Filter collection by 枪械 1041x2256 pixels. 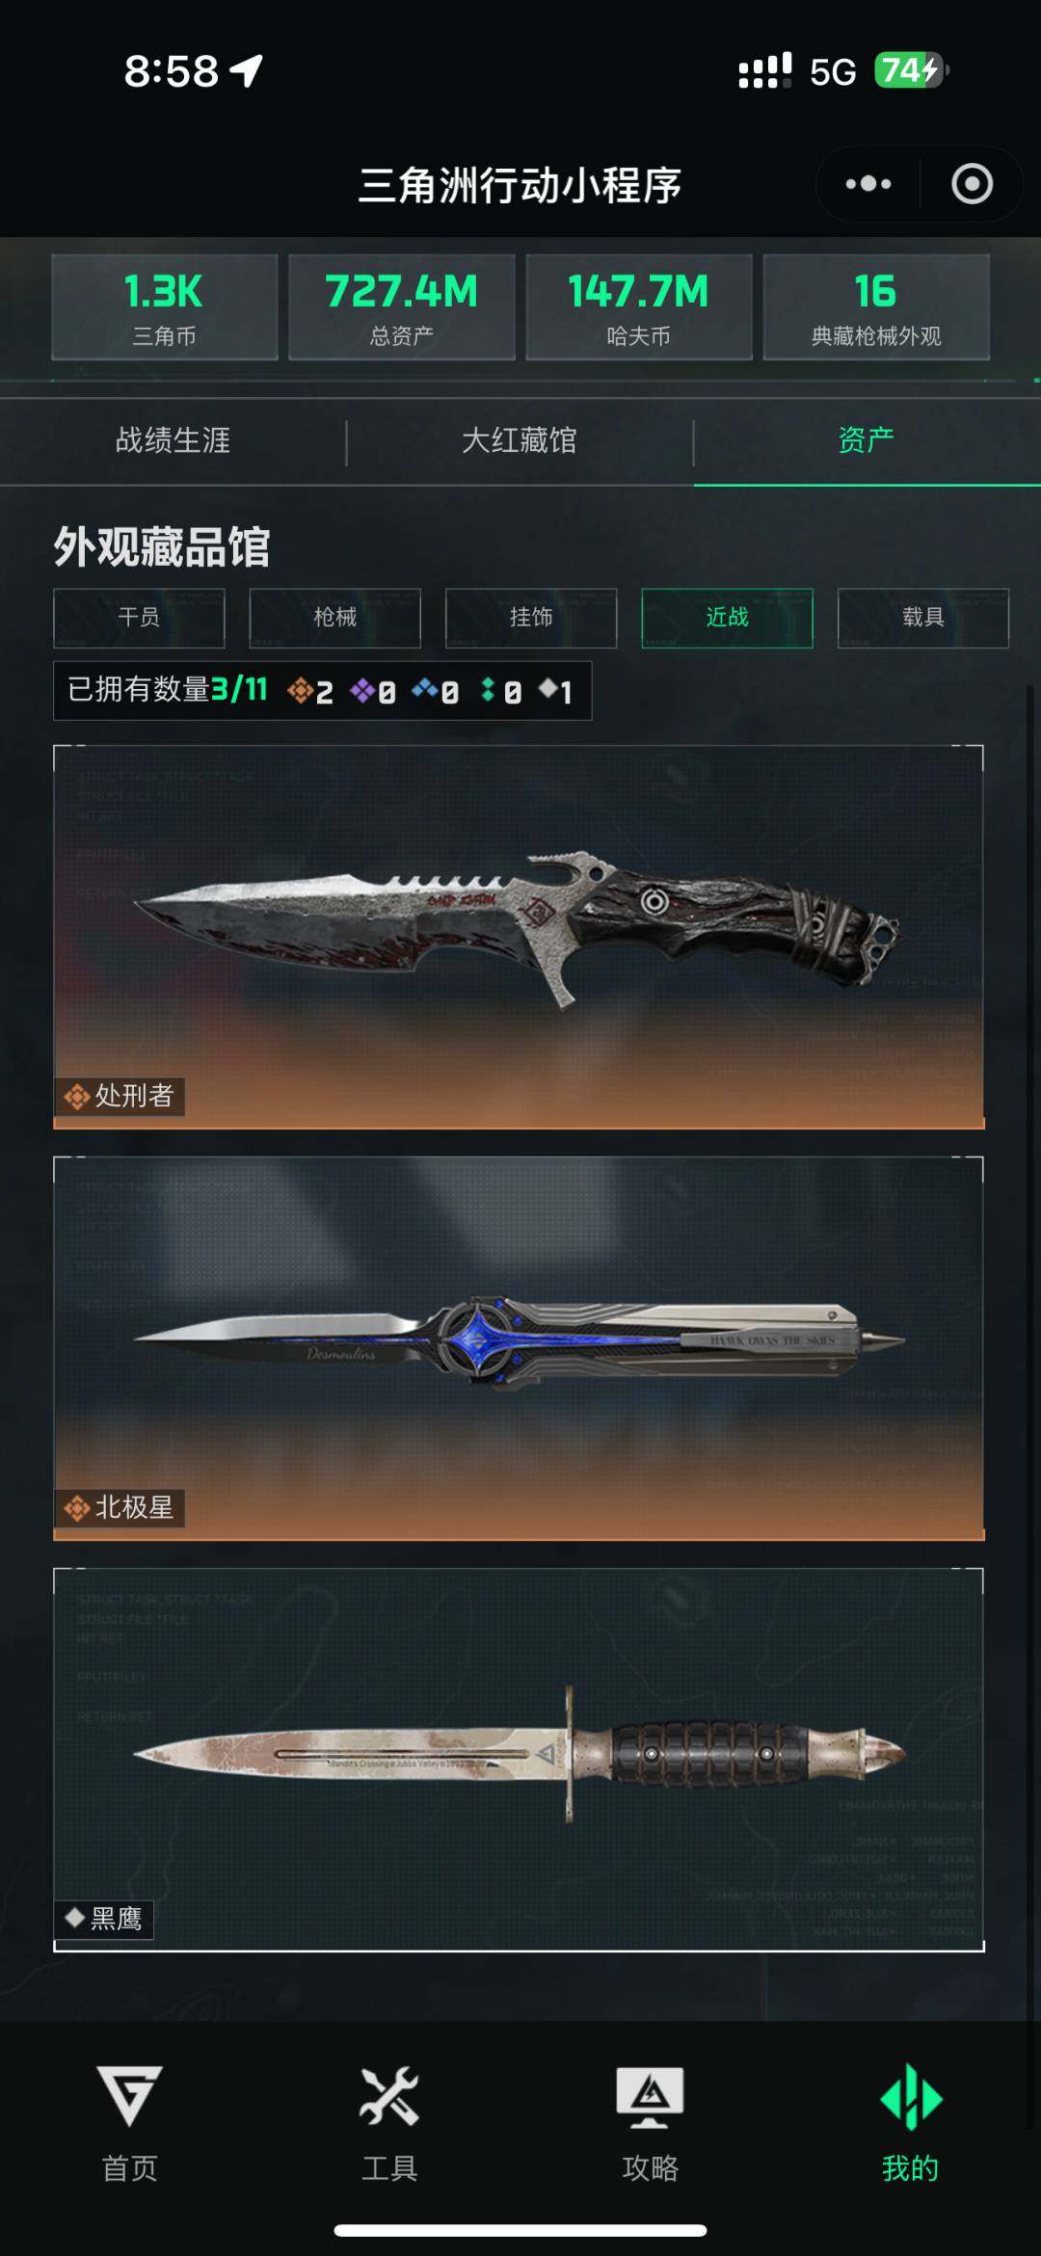point(335,618)
